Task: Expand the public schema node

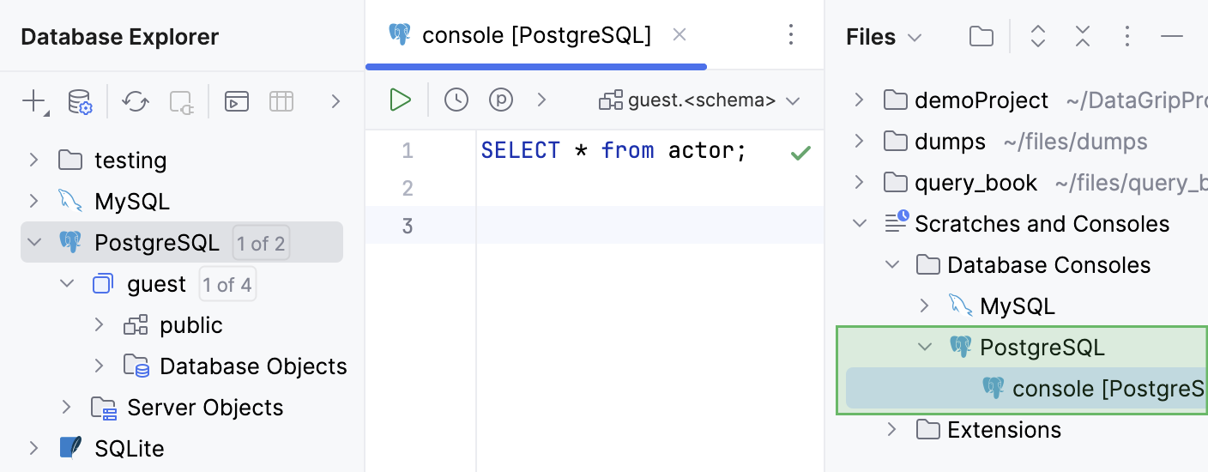Action: pyautogui.click(x=100, y=325)
